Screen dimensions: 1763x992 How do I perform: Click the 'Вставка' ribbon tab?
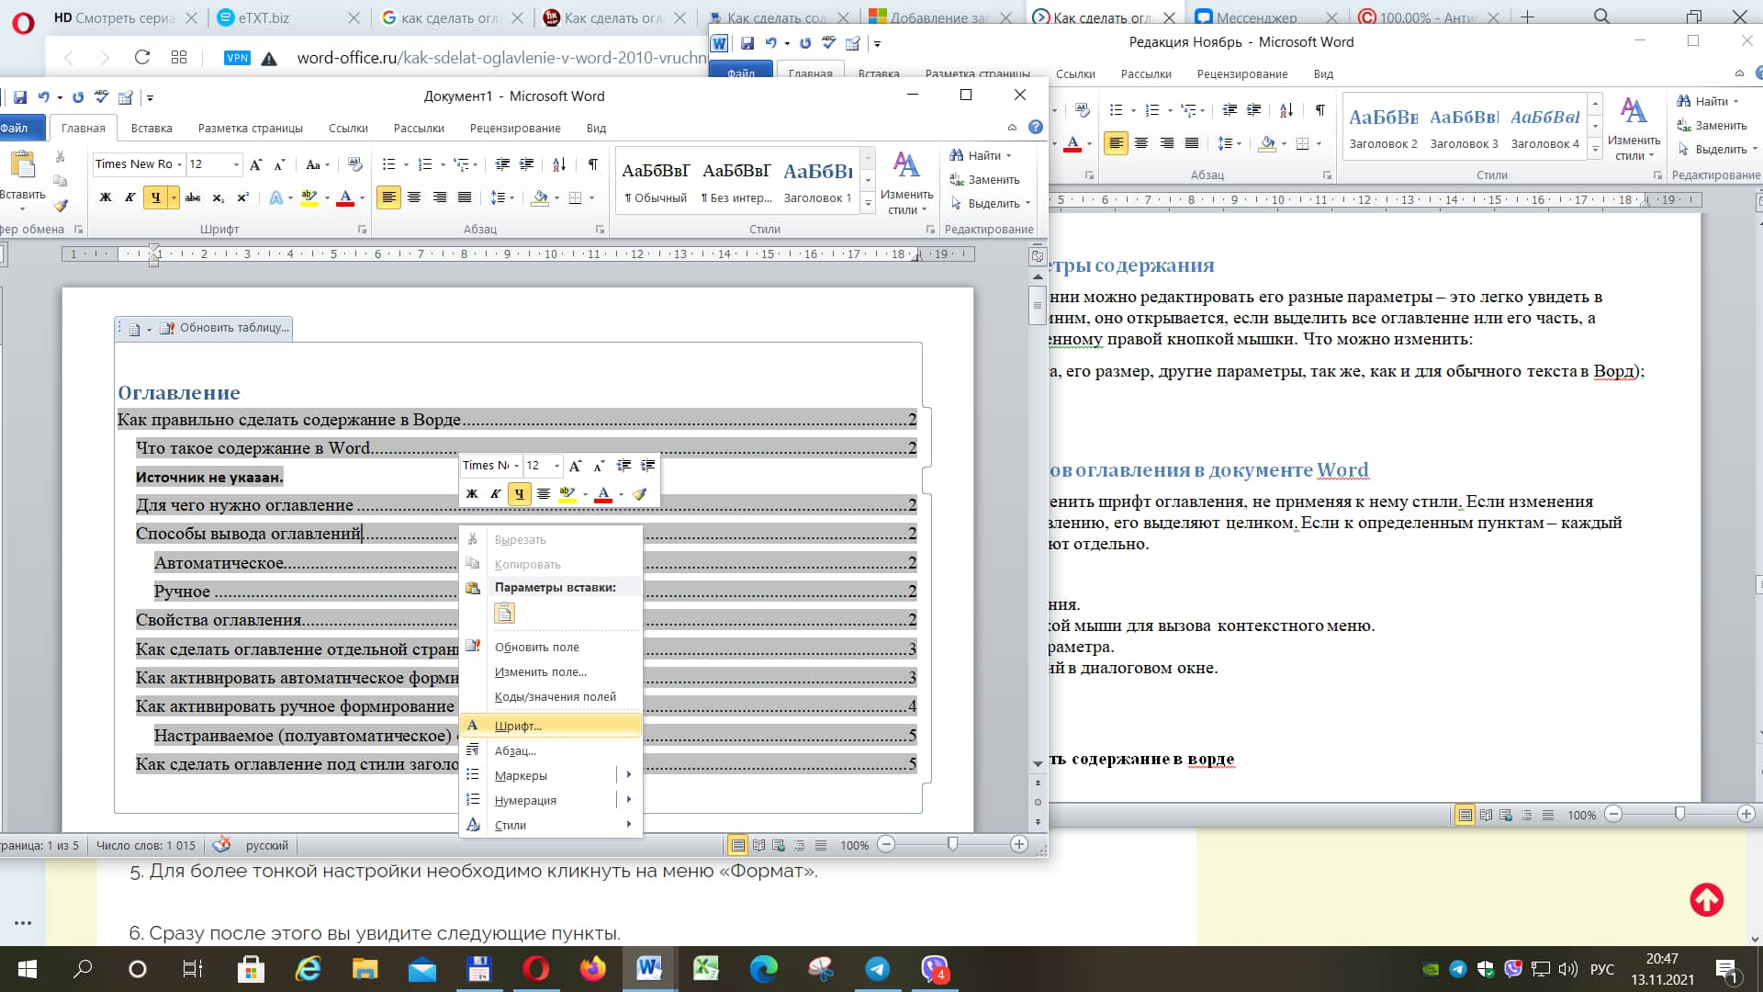151,129
